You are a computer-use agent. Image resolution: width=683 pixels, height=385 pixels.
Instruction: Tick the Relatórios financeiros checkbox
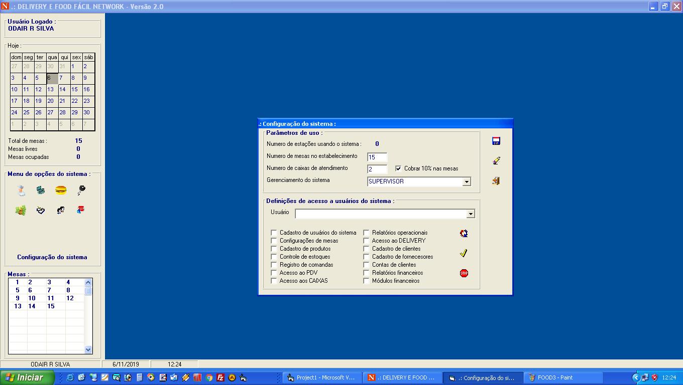[x=367, y=273]
